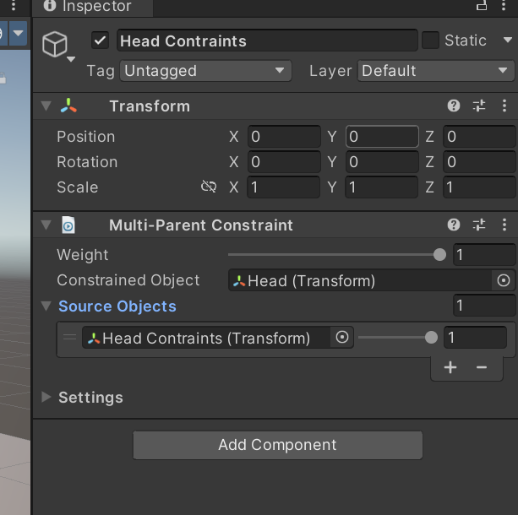Image resolution: width=518 pixels, height=515 pixels.
Task: Click Rotation Z field
Action: pos(479,162)
